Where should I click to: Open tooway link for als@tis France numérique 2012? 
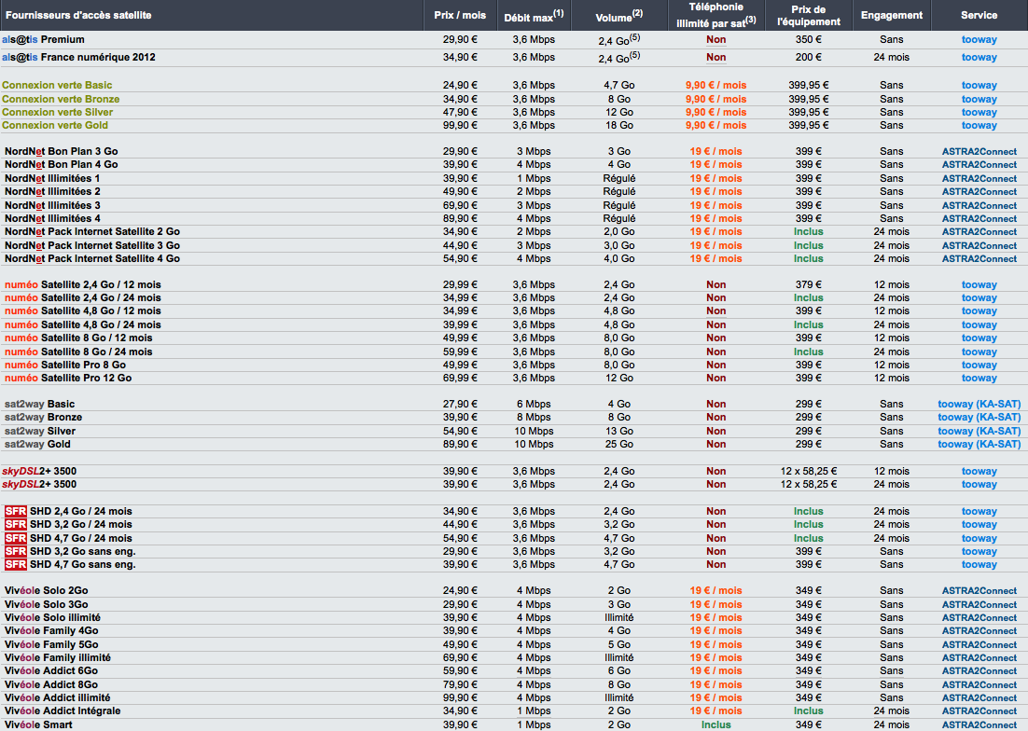(x=979, y=57)
